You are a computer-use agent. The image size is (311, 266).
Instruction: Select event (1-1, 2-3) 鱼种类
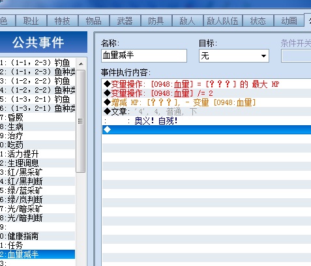(x=37, y=72)
